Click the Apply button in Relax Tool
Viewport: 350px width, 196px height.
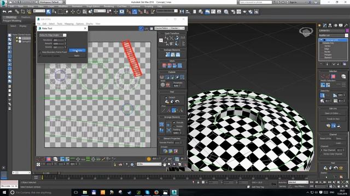tap(77, 56)
